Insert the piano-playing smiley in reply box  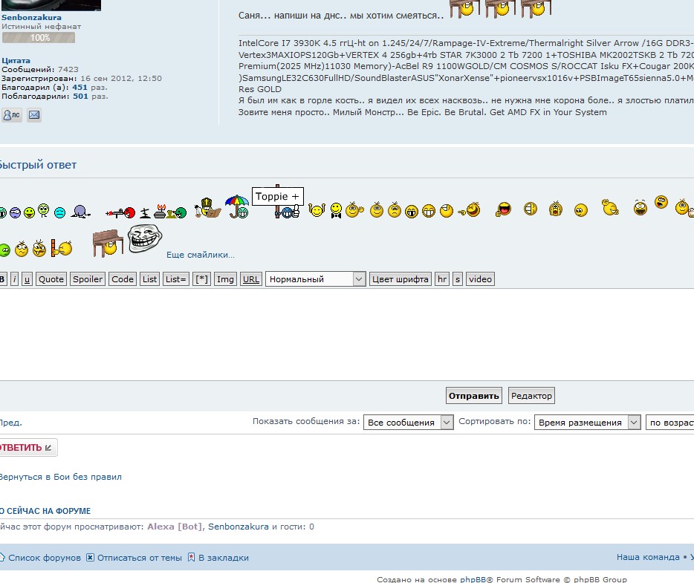click(x=107, y=242)
